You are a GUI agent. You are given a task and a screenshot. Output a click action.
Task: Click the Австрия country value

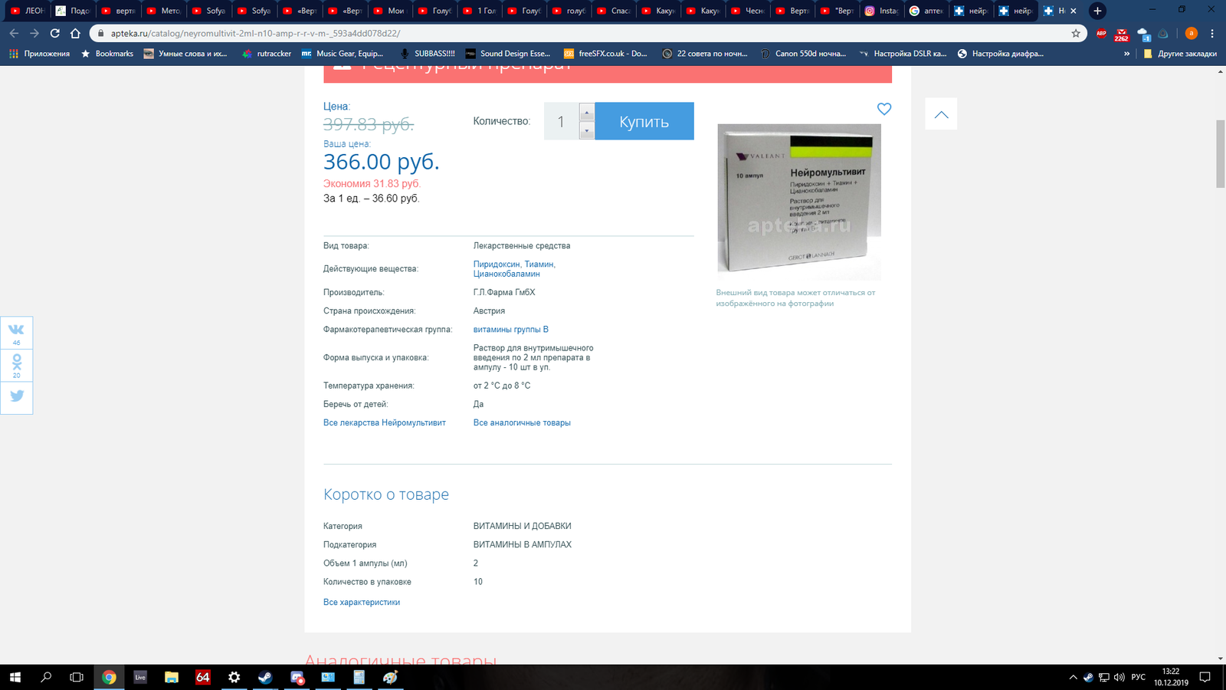[489, 311]
